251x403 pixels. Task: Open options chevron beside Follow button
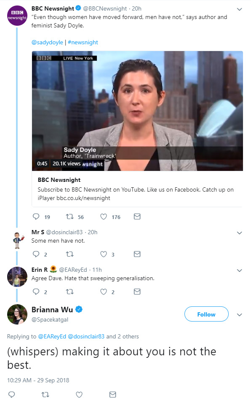click(240, 315)
